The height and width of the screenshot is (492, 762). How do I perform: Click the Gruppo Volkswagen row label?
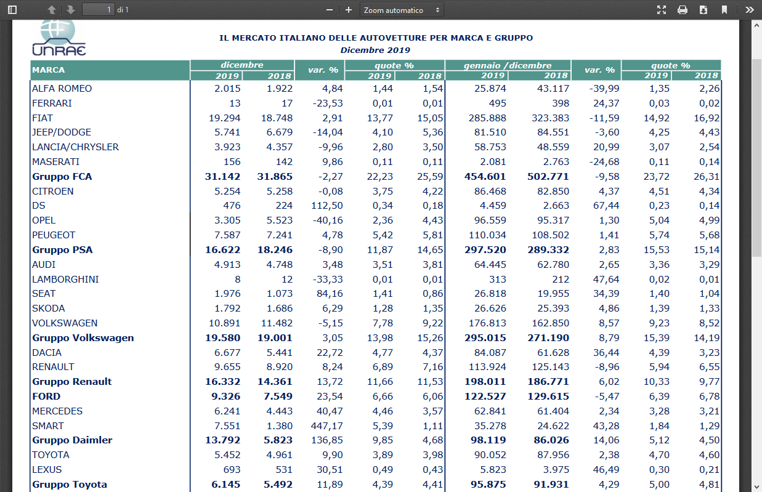tap(83, 338)
